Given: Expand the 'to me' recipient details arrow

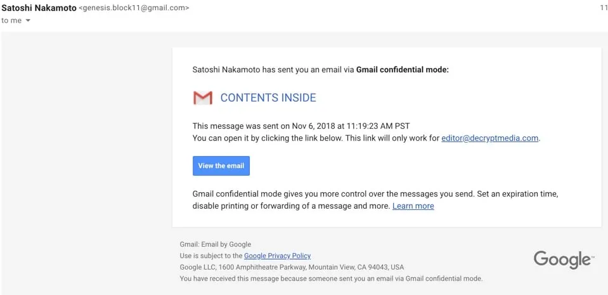Looking at the screenshot, I should 27,20.
